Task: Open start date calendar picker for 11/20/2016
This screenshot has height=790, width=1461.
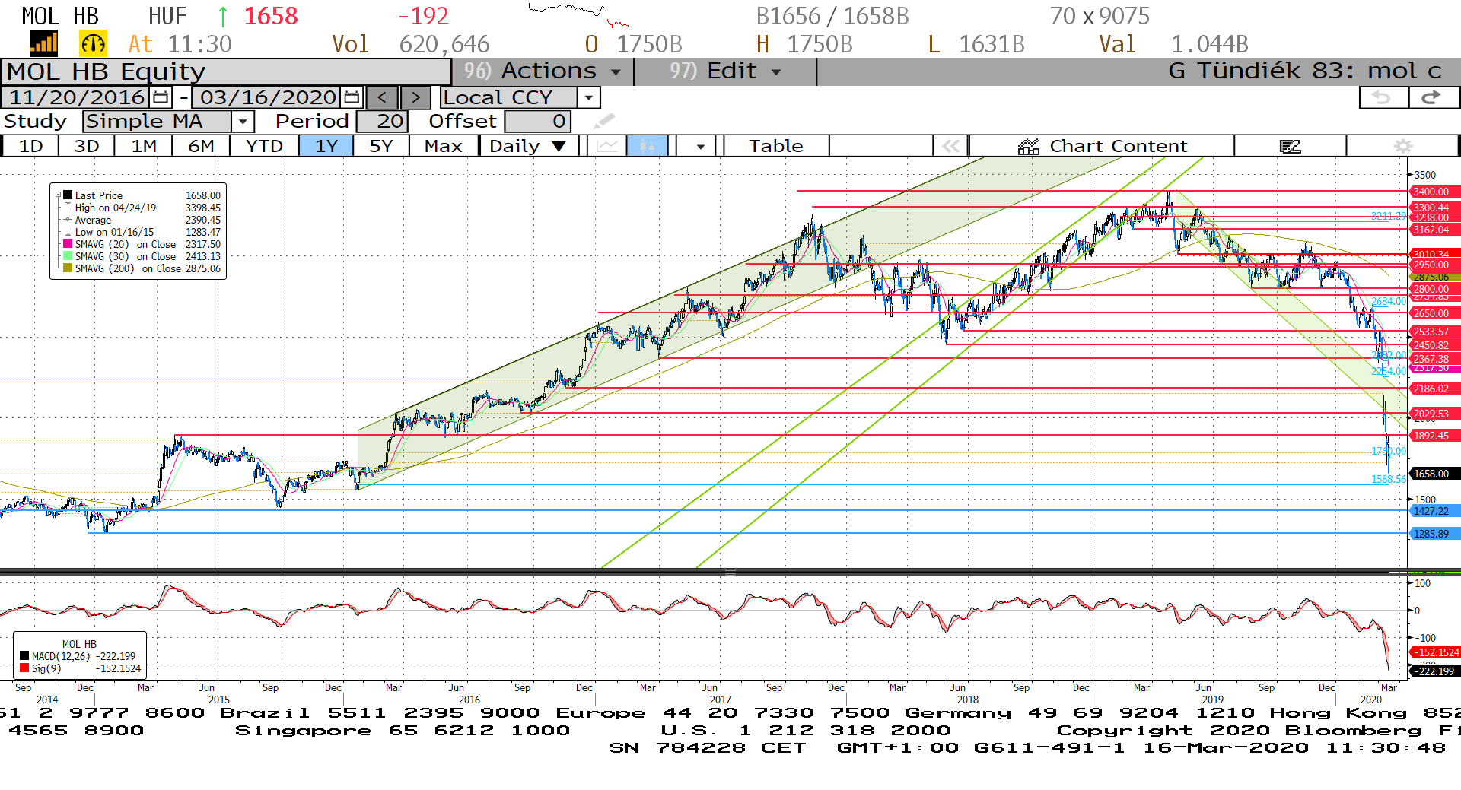Action: tap(161, 97)
